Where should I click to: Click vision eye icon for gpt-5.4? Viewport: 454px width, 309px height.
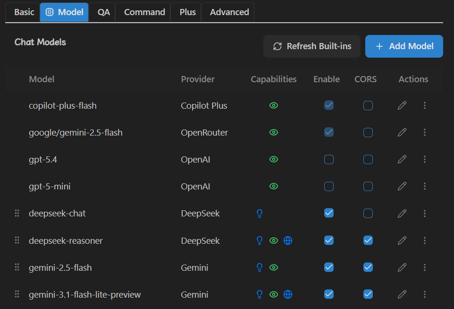click(x=274, y=159)
